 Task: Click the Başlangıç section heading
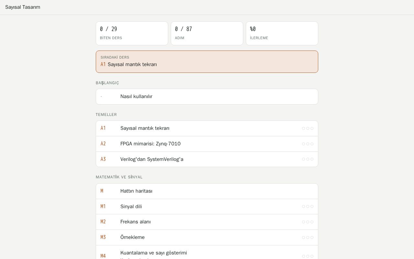107,83
